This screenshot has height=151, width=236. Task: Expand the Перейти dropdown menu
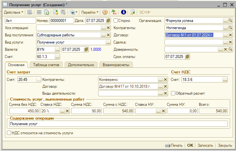click(x=90, y=12)
